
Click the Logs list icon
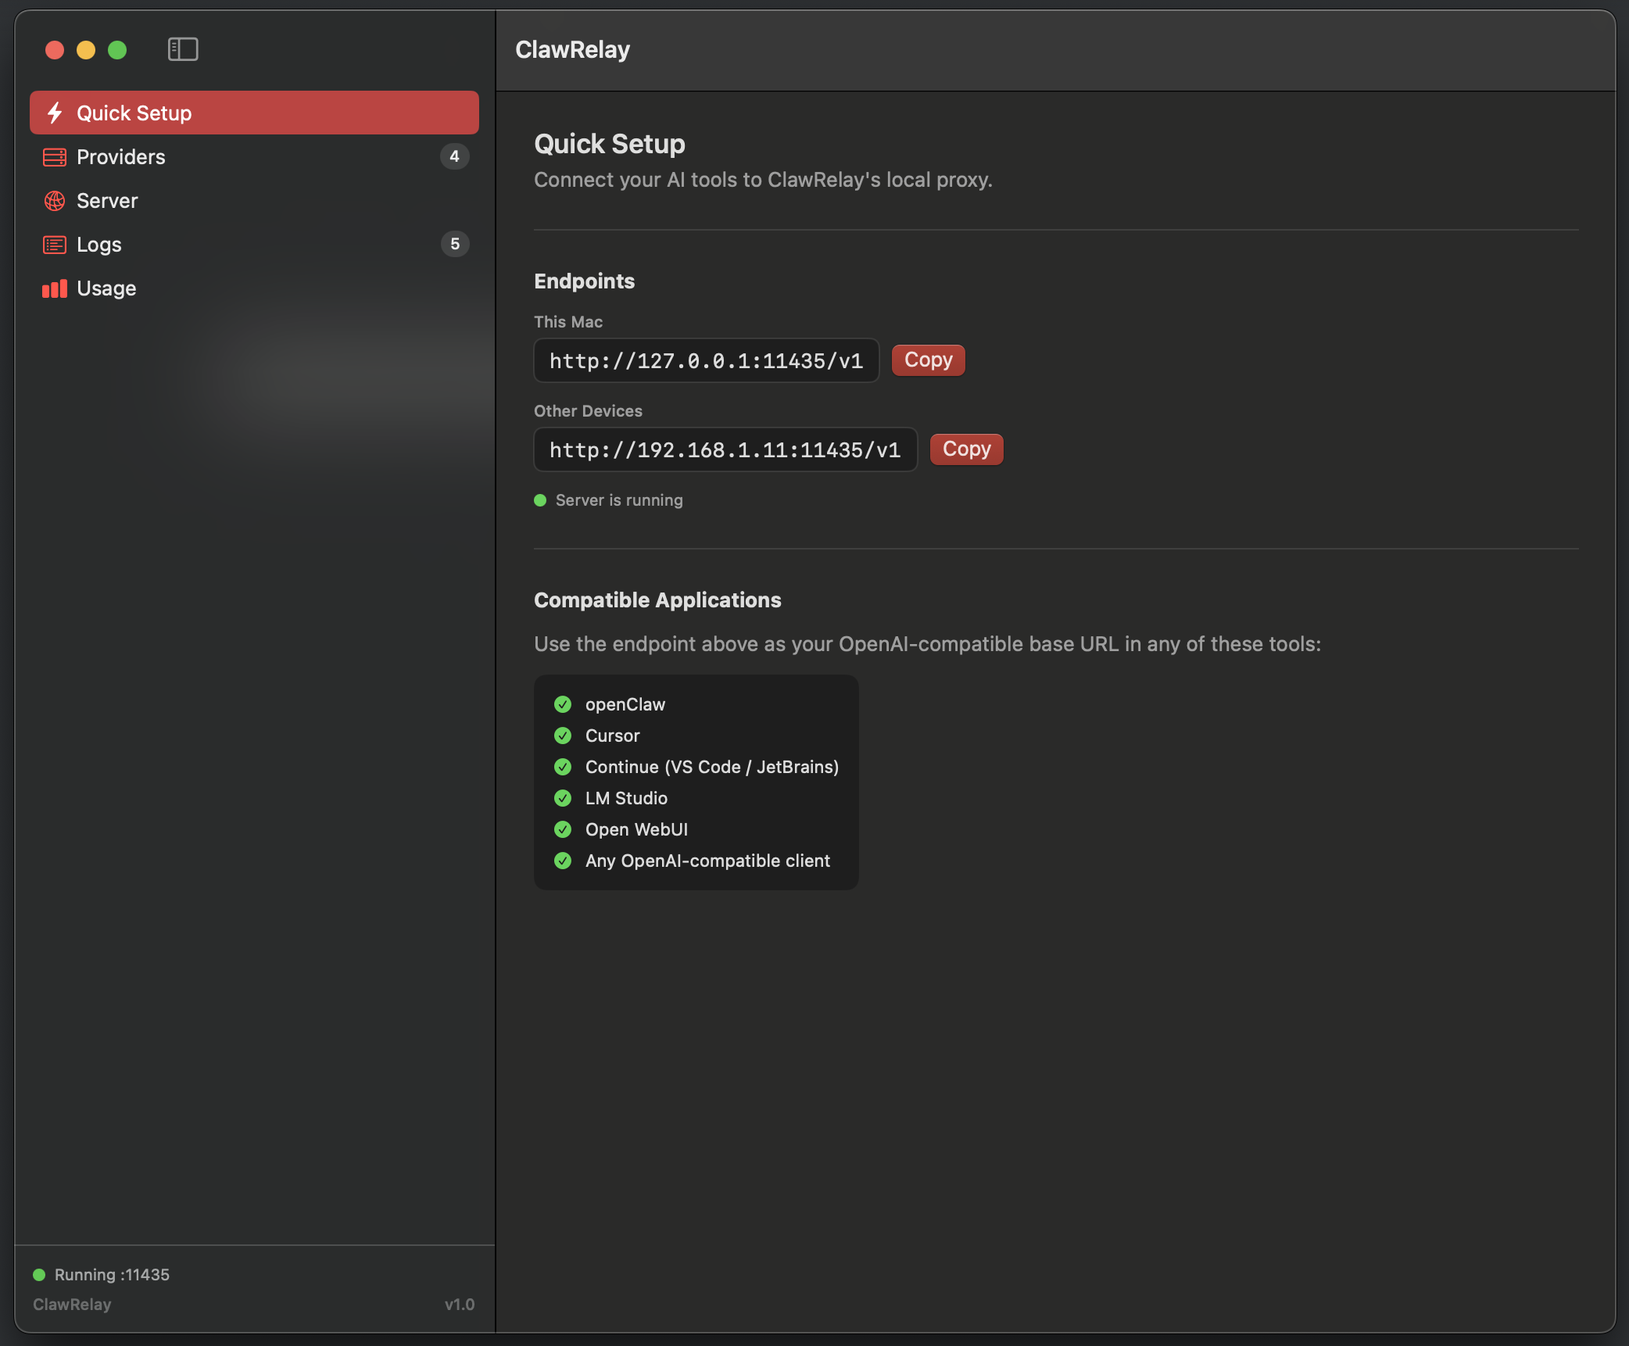[x=55, y=245]
